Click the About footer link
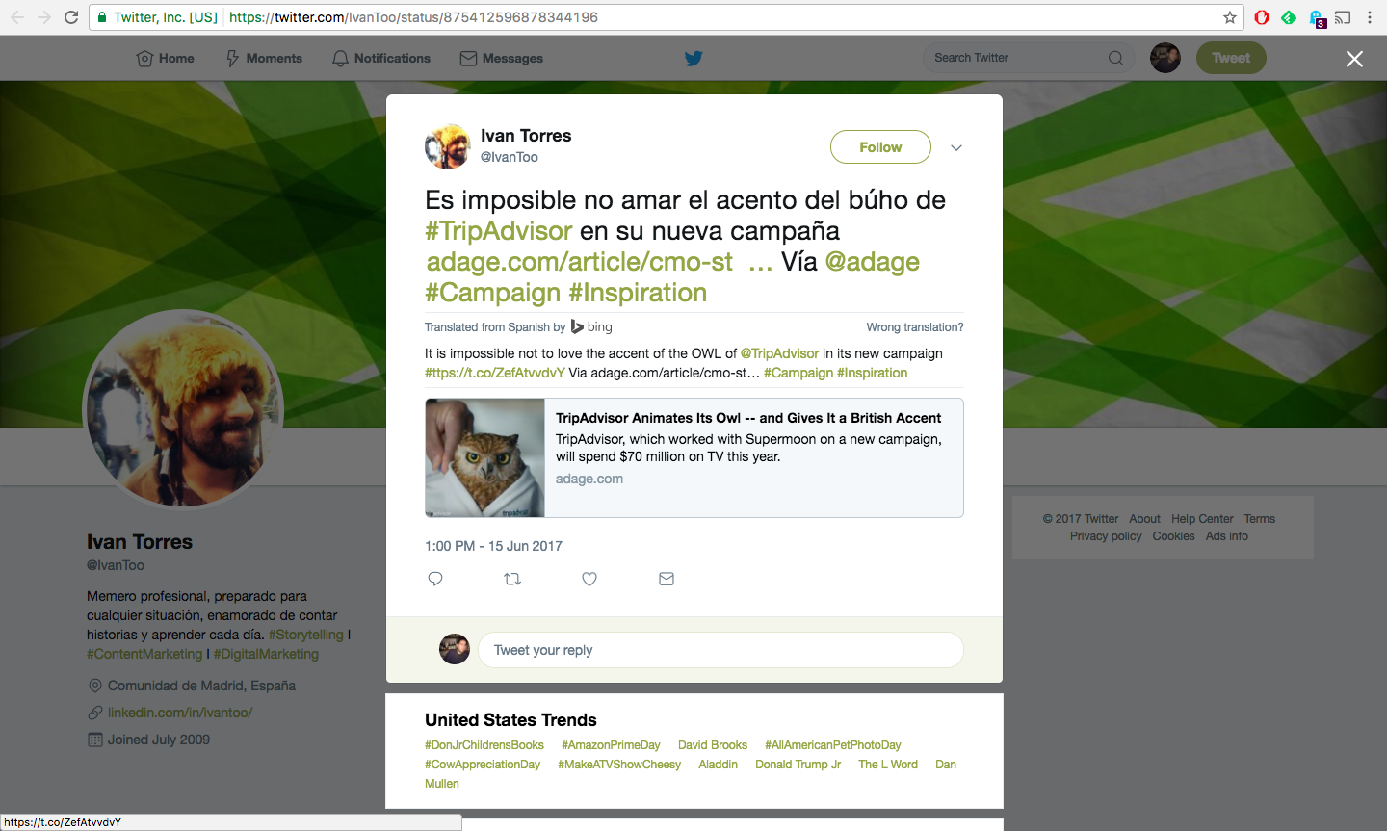 [x=1145, y=519]
